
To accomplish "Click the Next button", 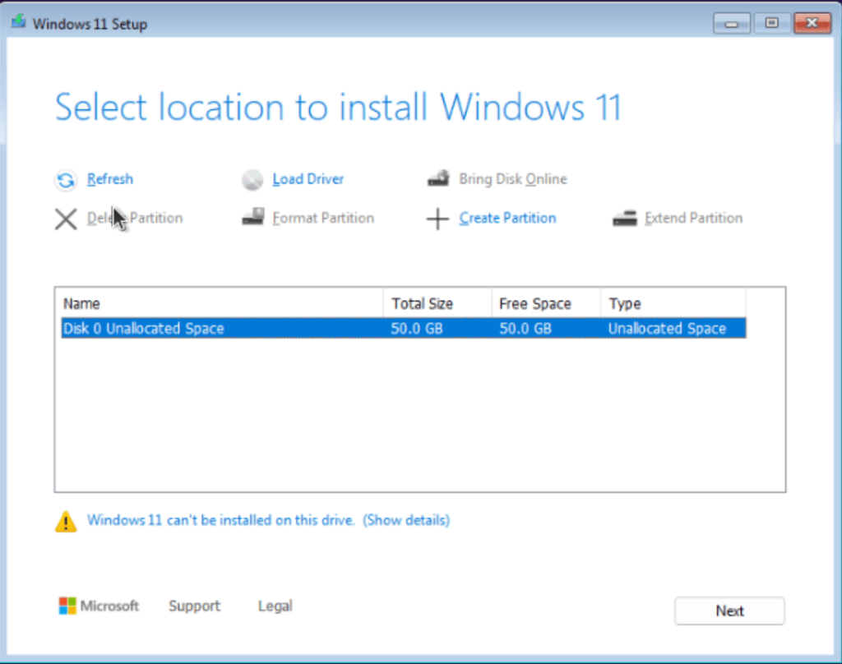I will [x=729, y=611].
